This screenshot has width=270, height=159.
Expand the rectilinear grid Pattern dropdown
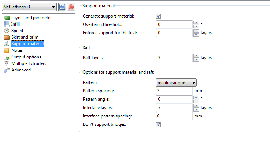pos(176,83)
